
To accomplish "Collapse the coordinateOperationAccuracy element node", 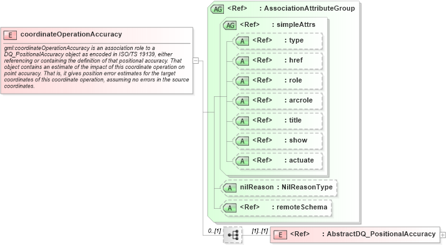I will click(196, 60).
